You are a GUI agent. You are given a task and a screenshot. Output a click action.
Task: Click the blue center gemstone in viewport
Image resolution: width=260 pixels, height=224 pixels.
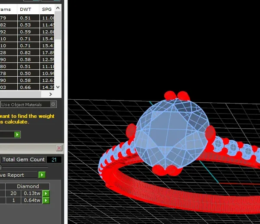pyautogui.click(x=172, y=133)
